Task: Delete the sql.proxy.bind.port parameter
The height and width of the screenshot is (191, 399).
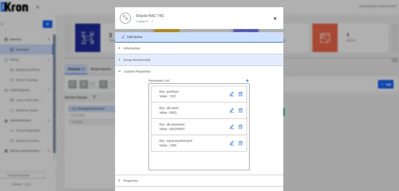Action: [x=241, y=143]
